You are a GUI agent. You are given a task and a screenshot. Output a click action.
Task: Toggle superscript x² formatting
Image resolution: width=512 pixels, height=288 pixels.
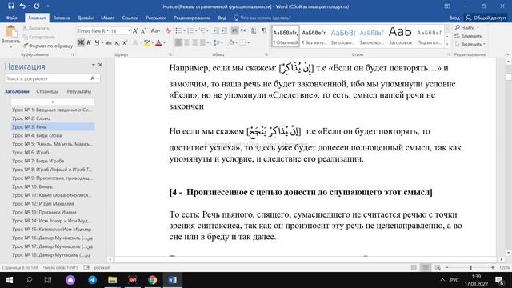point(125,42)
